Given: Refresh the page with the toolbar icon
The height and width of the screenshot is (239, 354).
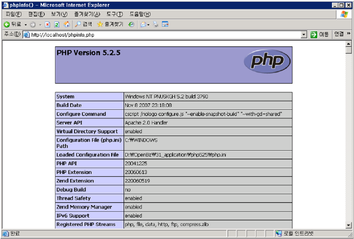Looking at the screenshot, I should (57, 24).
